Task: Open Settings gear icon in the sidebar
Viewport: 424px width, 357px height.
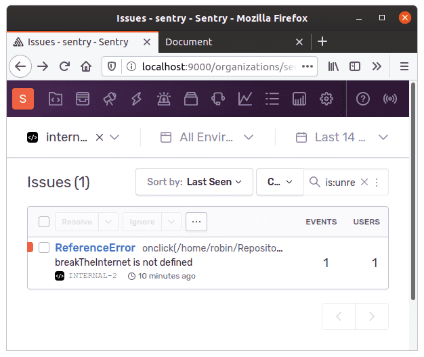Action: 326,99
